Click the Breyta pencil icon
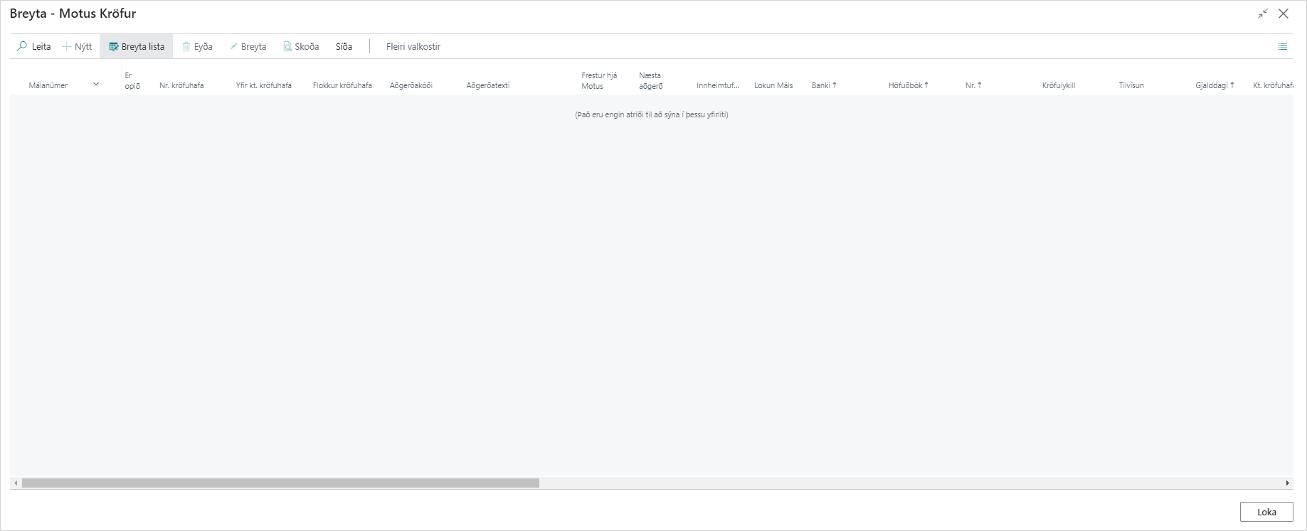1307x531 pixels. (233, 47)
